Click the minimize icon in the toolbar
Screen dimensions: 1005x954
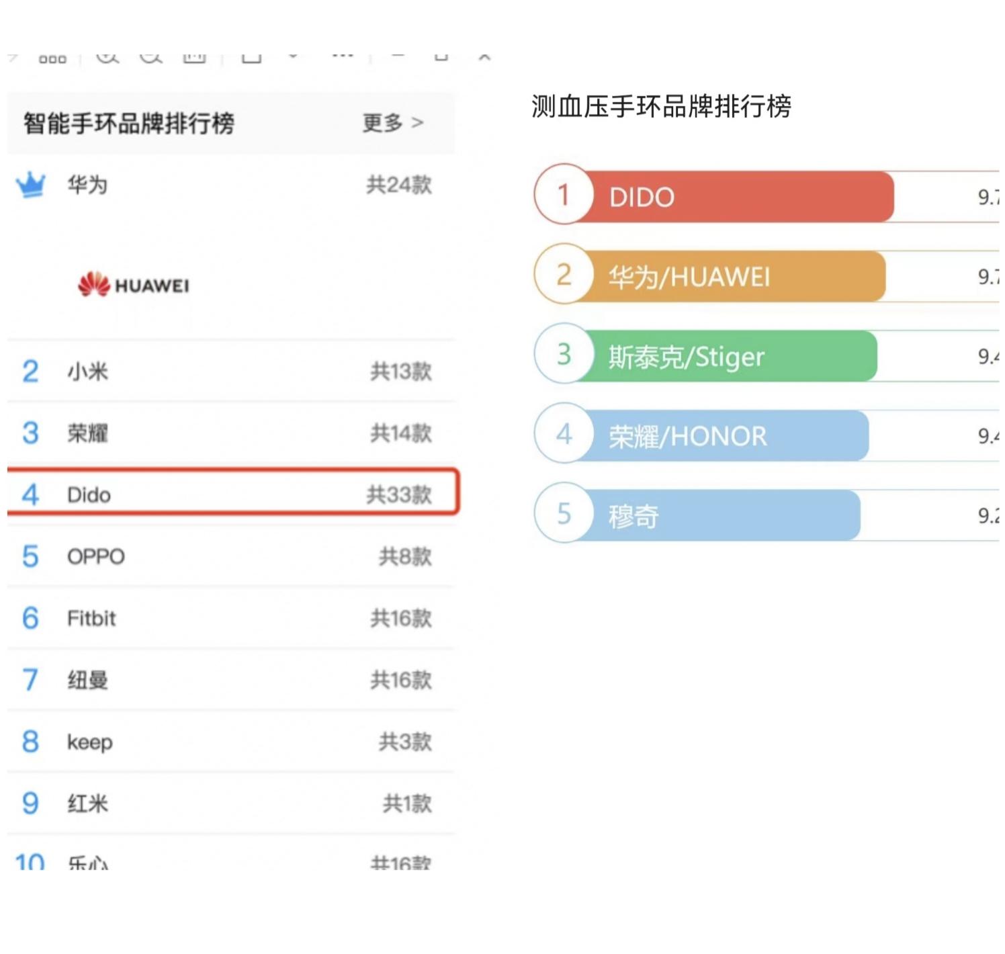[398, 55]
